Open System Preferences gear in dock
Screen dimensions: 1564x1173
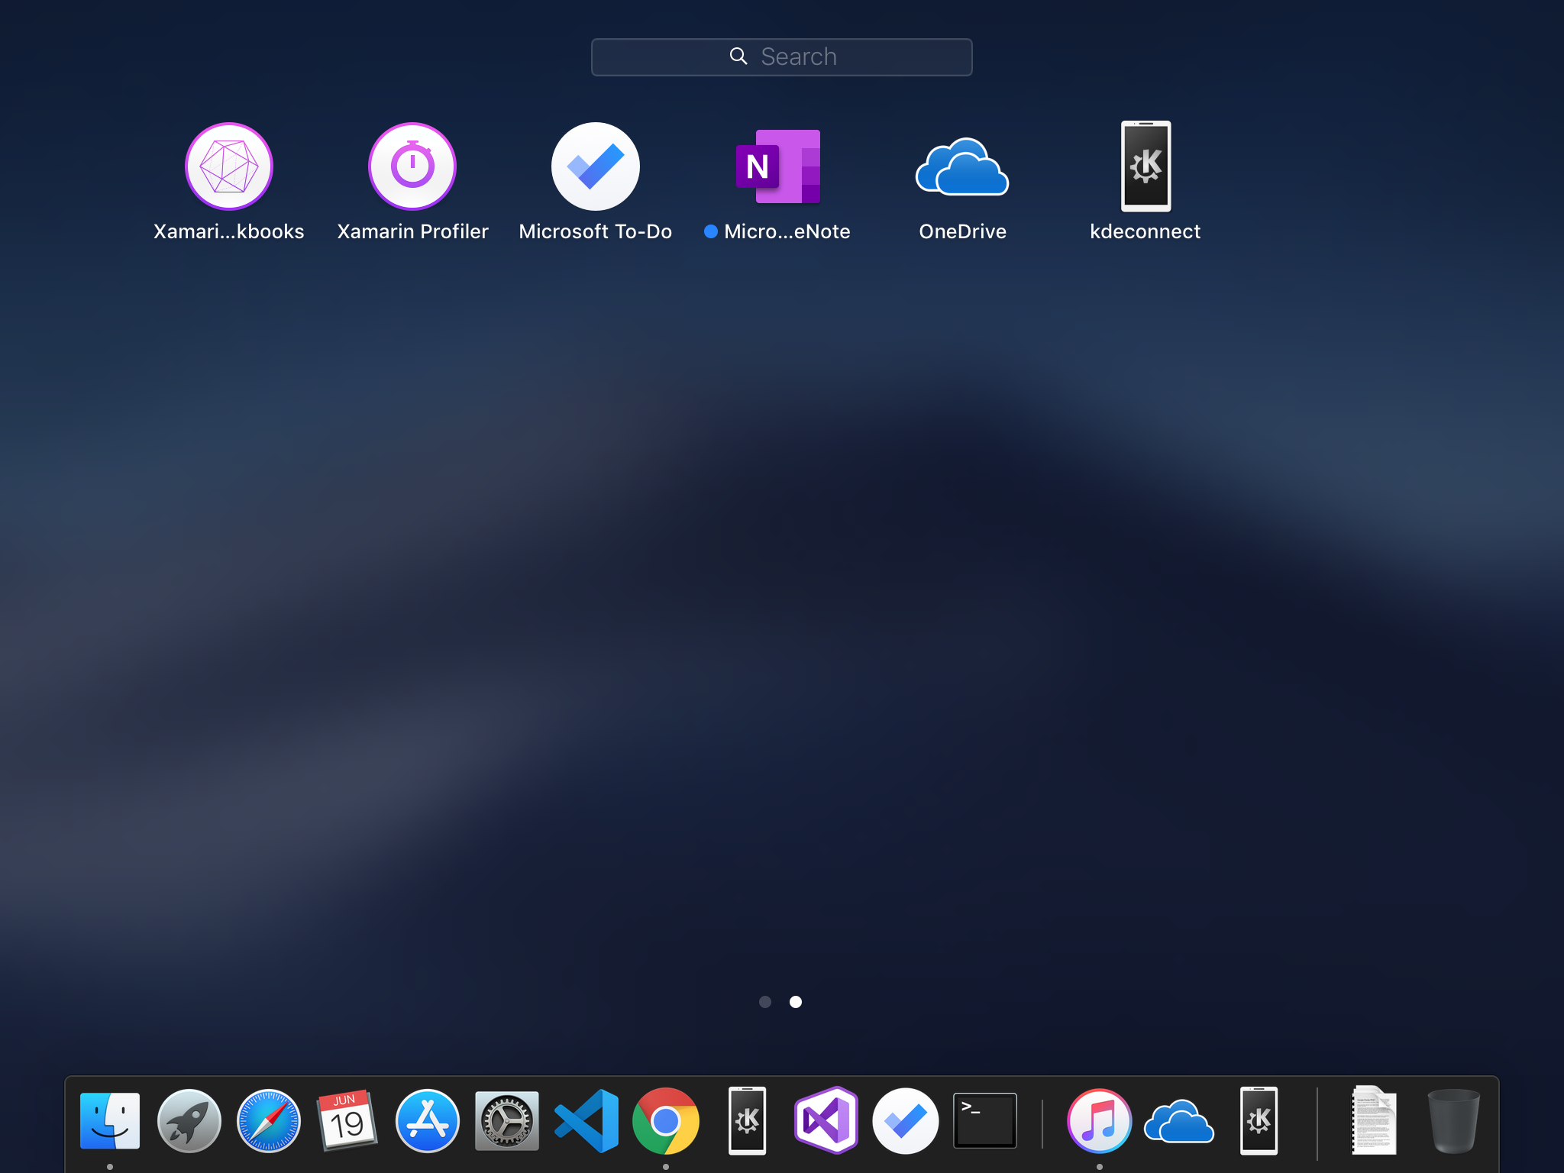[507, 1121]
